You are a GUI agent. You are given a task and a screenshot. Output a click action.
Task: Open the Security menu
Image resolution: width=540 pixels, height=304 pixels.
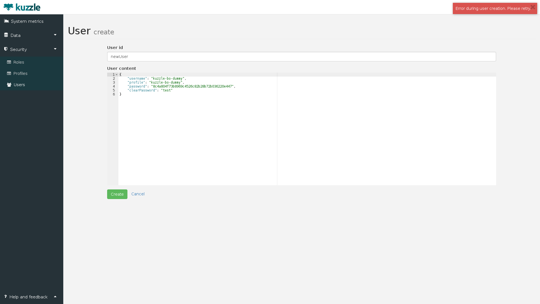(x=31, y=50)
